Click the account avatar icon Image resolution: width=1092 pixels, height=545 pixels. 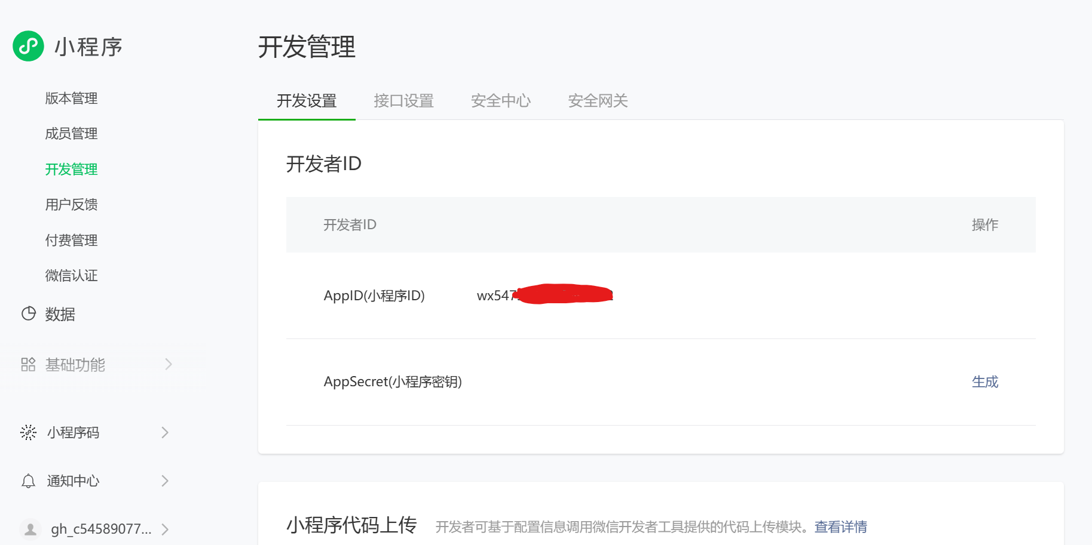pyautogui.click(x=30, y=529)
